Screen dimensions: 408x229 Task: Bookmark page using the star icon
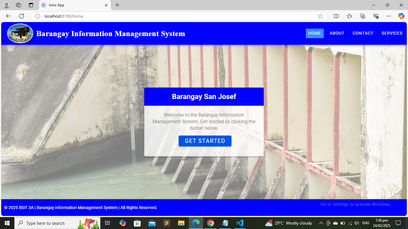[320, 16]
